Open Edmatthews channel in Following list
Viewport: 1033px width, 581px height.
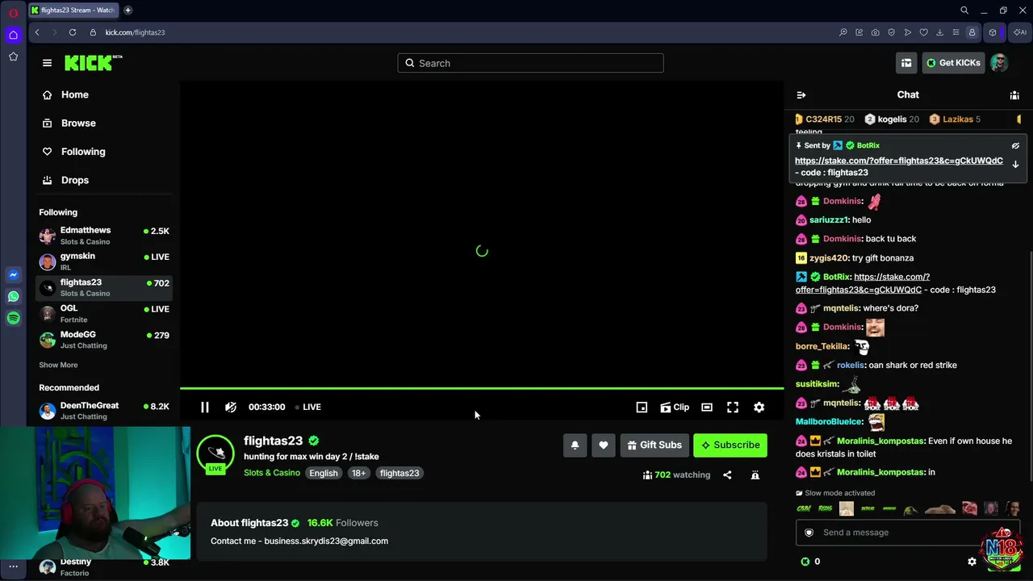(x=104, y=236)
